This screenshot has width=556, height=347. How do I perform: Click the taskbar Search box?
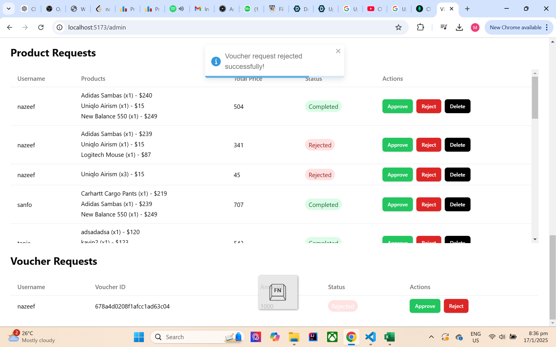198,337
